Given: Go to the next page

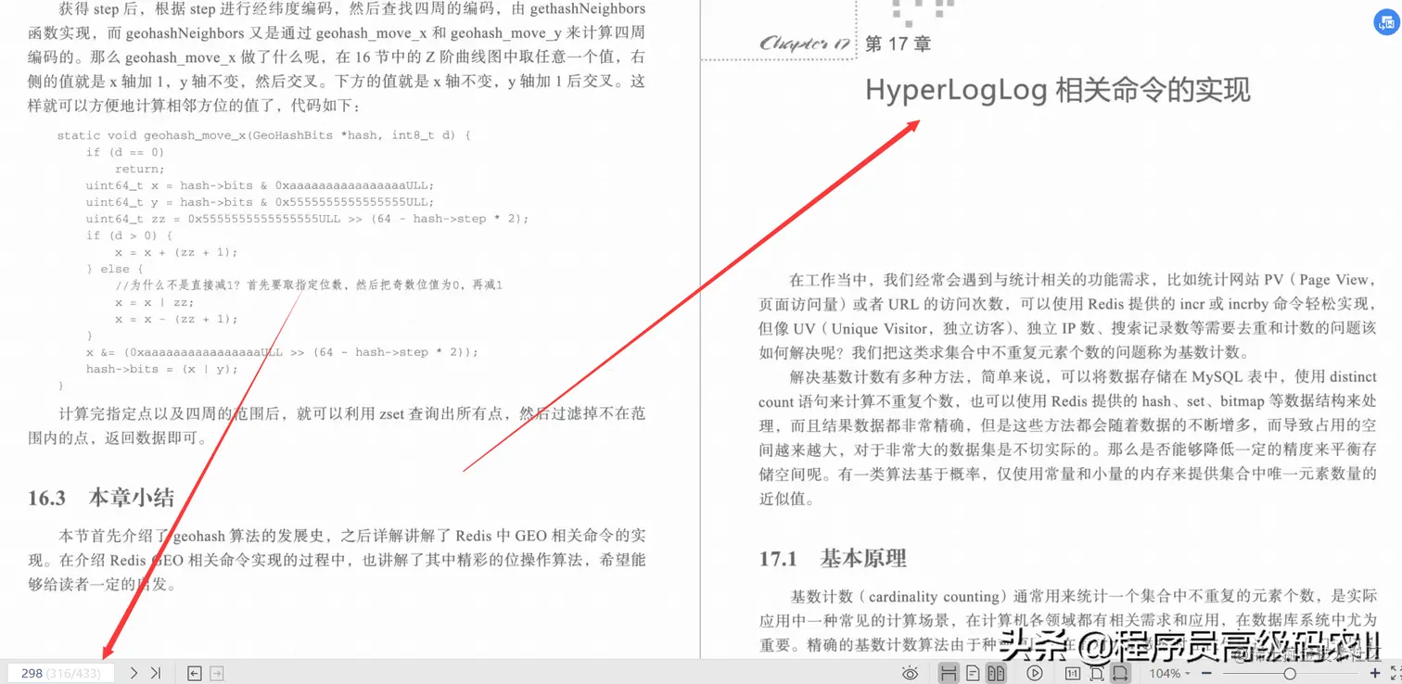Looking at the screenshot, I should pyautogui.click(x=134, y=673).
